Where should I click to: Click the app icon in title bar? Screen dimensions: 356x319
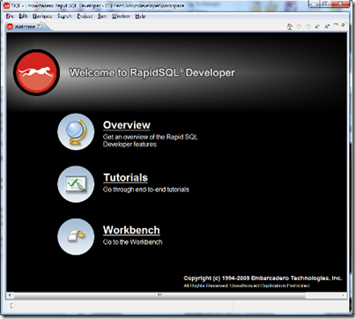click(7, 5)
